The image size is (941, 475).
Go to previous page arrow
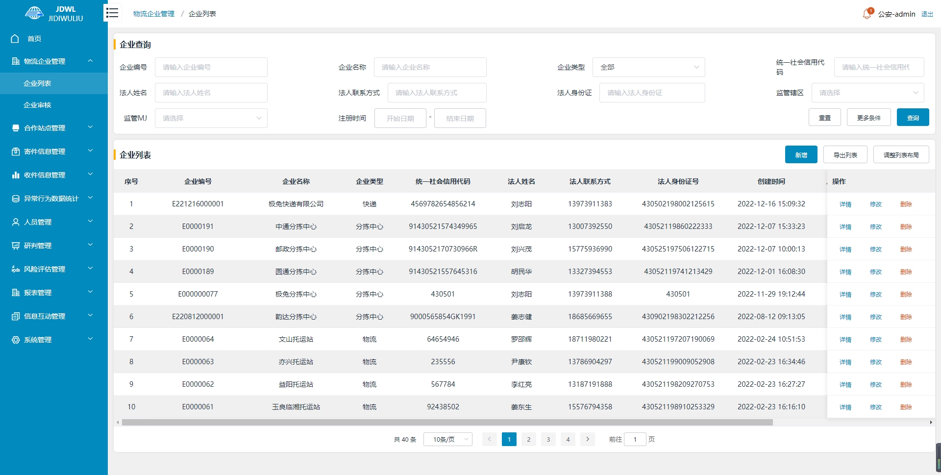coord(489,439)
